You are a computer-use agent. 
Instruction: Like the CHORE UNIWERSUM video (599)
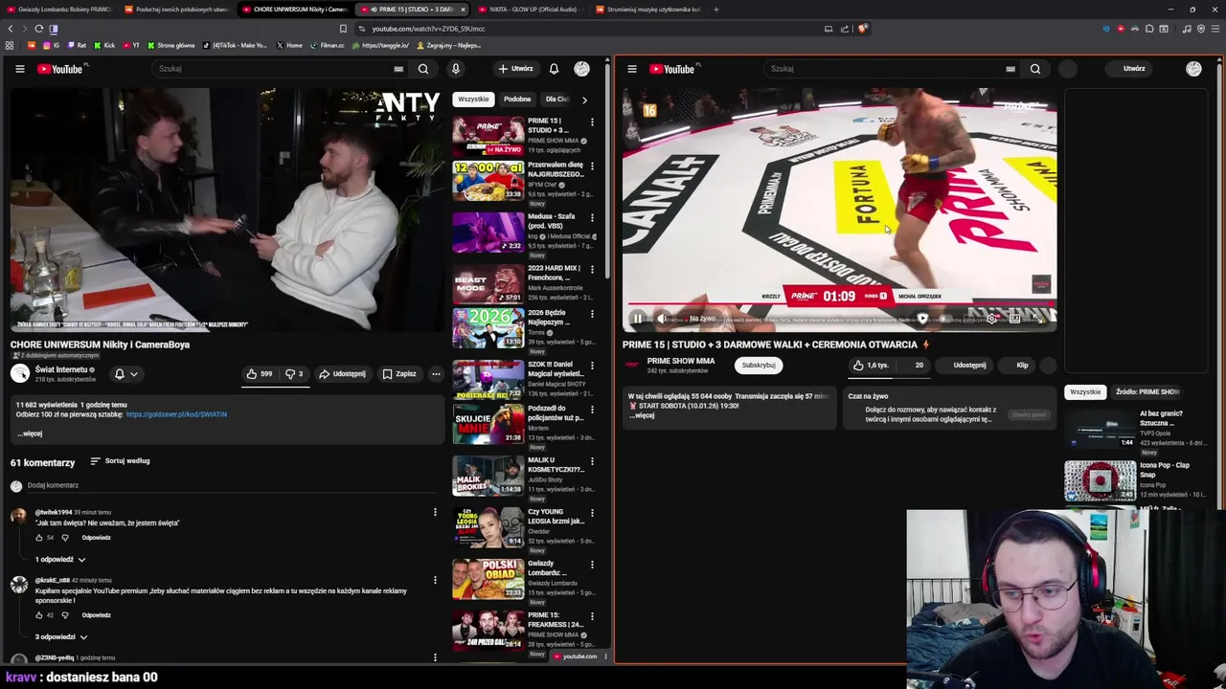pos(260,374)
